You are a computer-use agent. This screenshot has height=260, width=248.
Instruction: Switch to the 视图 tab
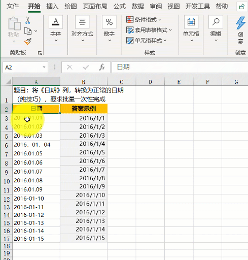(x=173, y=6)
